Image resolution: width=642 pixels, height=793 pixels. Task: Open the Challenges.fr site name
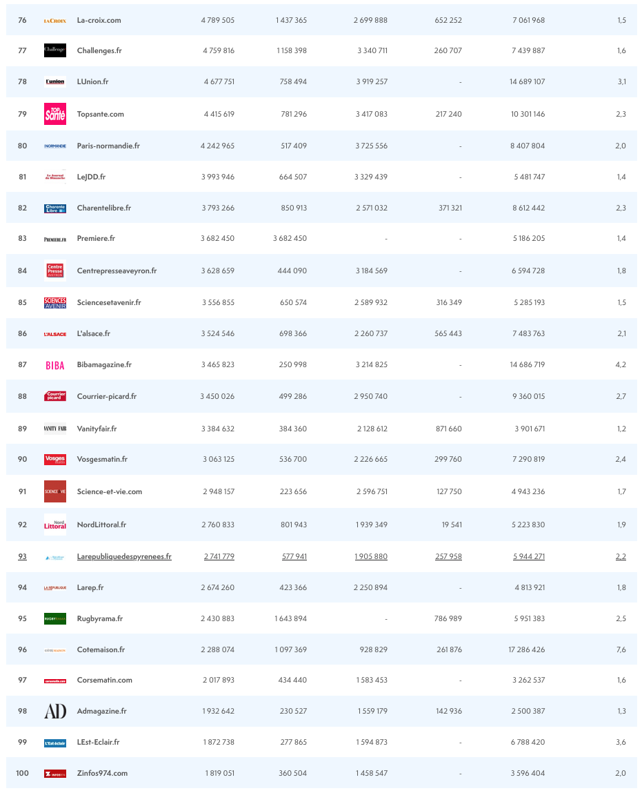tap(99, 50)
